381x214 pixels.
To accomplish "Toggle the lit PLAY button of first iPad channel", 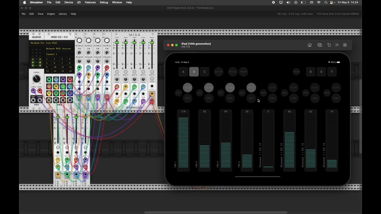I will [188, 87].
